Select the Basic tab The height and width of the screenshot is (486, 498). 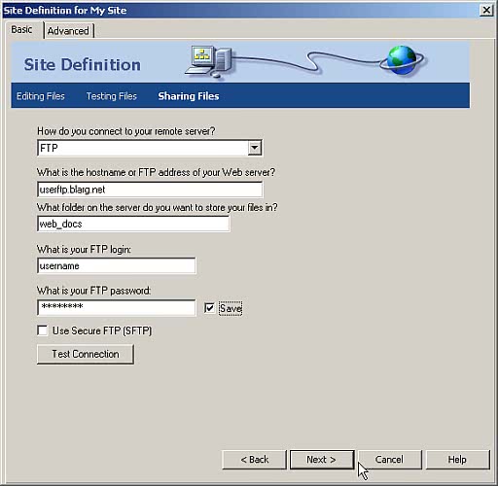(21, 29)
